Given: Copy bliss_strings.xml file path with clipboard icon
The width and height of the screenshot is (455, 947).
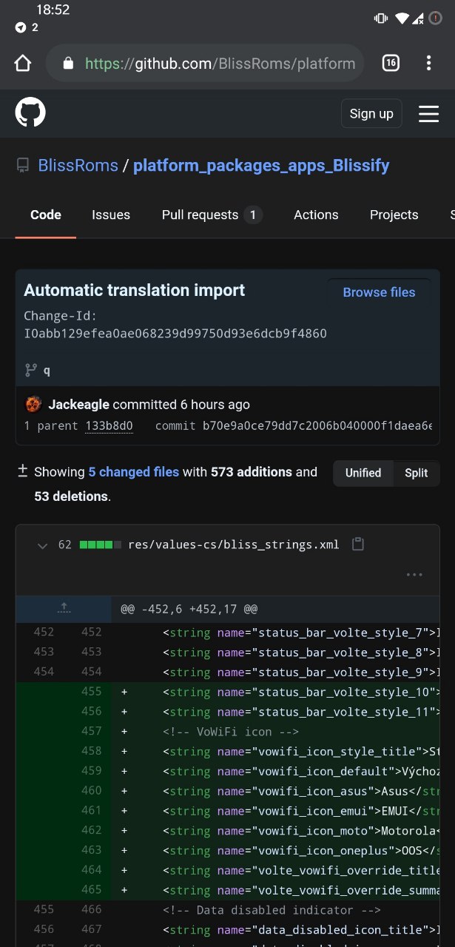Looking at the screenshot, I should point(358,545).
